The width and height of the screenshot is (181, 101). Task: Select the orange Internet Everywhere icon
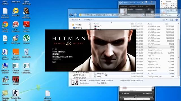(x=16, y=54)
